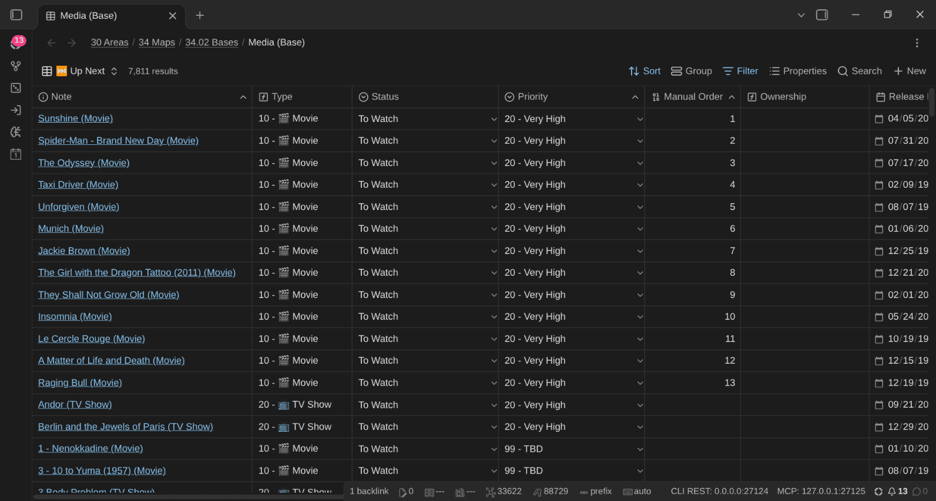
Task: Click Search in the base toolbar
Action: click(x=860, y=71)
